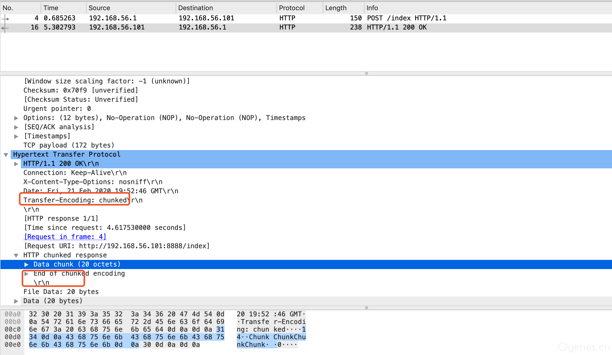The image size is (612, 355).
Task: Expand the [Timestamps] node
Action: point(16,136)
